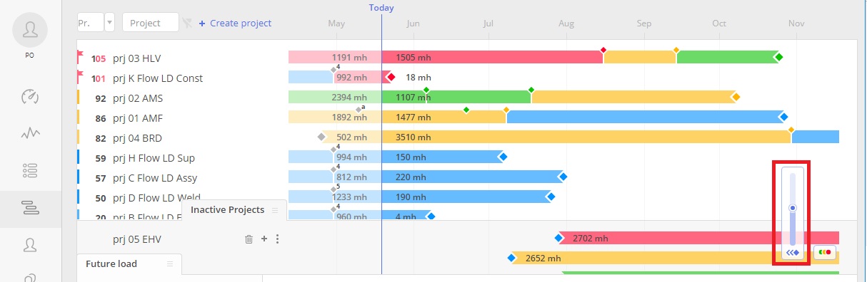Open the people sidebar icon
The image size is (867, 282).
click(x=30, y=245)
